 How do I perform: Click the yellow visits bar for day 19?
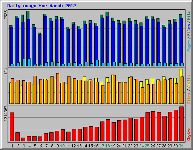(x=112, y=89)
